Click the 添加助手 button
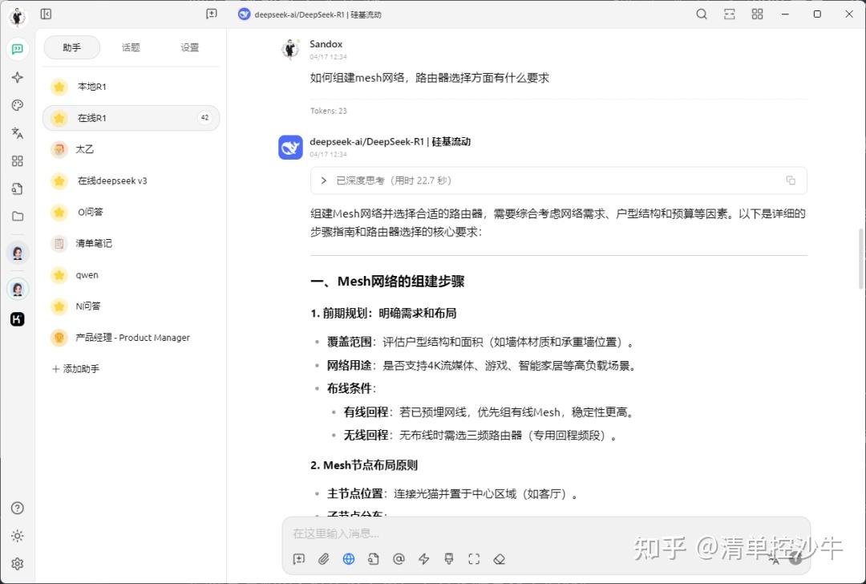Viewport: 866px width, 584px height. [x=75, y=368]
